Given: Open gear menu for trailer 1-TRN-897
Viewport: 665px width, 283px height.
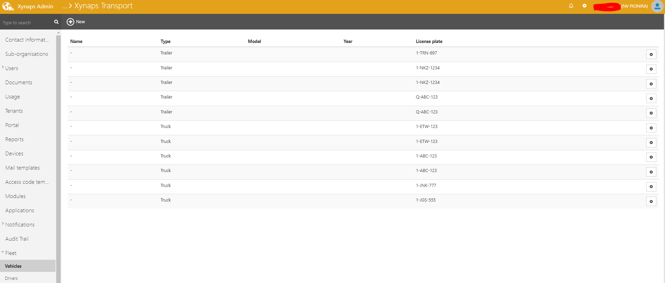Looking at the screenshot, I should pyautogui.click(x=651, y=54).
